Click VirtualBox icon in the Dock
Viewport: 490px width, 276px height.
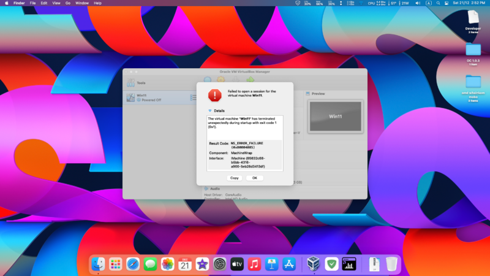coord(314,264)
